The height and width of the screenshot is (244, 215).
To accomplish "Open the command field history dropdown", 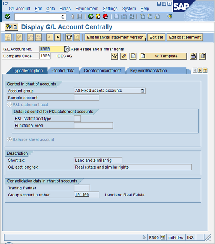I will point(63,17).
